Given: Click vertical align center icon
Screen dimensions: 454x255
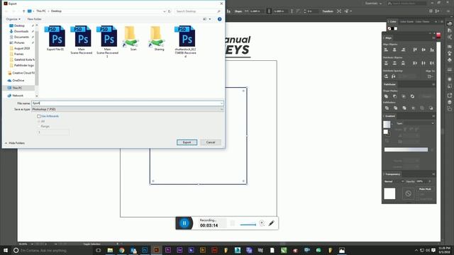Looking at the screenshot, I should [423, 50].
